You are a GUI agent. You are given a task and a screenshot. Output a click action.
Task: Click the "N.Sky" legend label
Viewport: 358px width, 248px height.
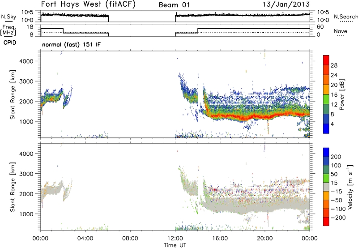coord(9,17)
